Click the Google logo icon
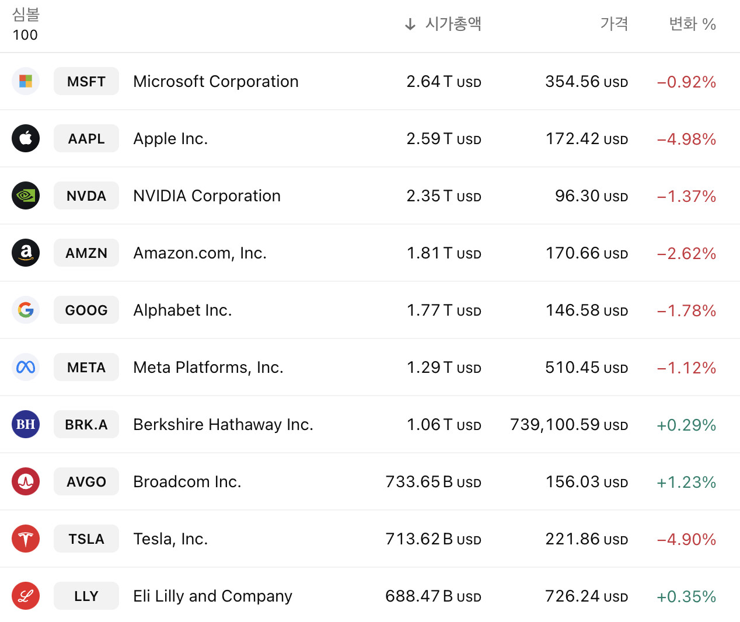The width and height of the screenshot is (740, 622). (x=26, y=310)
